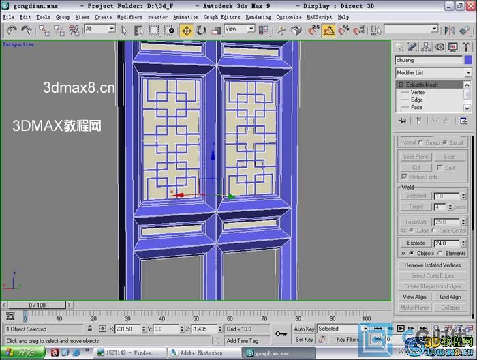
Task: Select Tessellate by Face-Center radio button
Action: pyautogui.click(x=434, y=230)
